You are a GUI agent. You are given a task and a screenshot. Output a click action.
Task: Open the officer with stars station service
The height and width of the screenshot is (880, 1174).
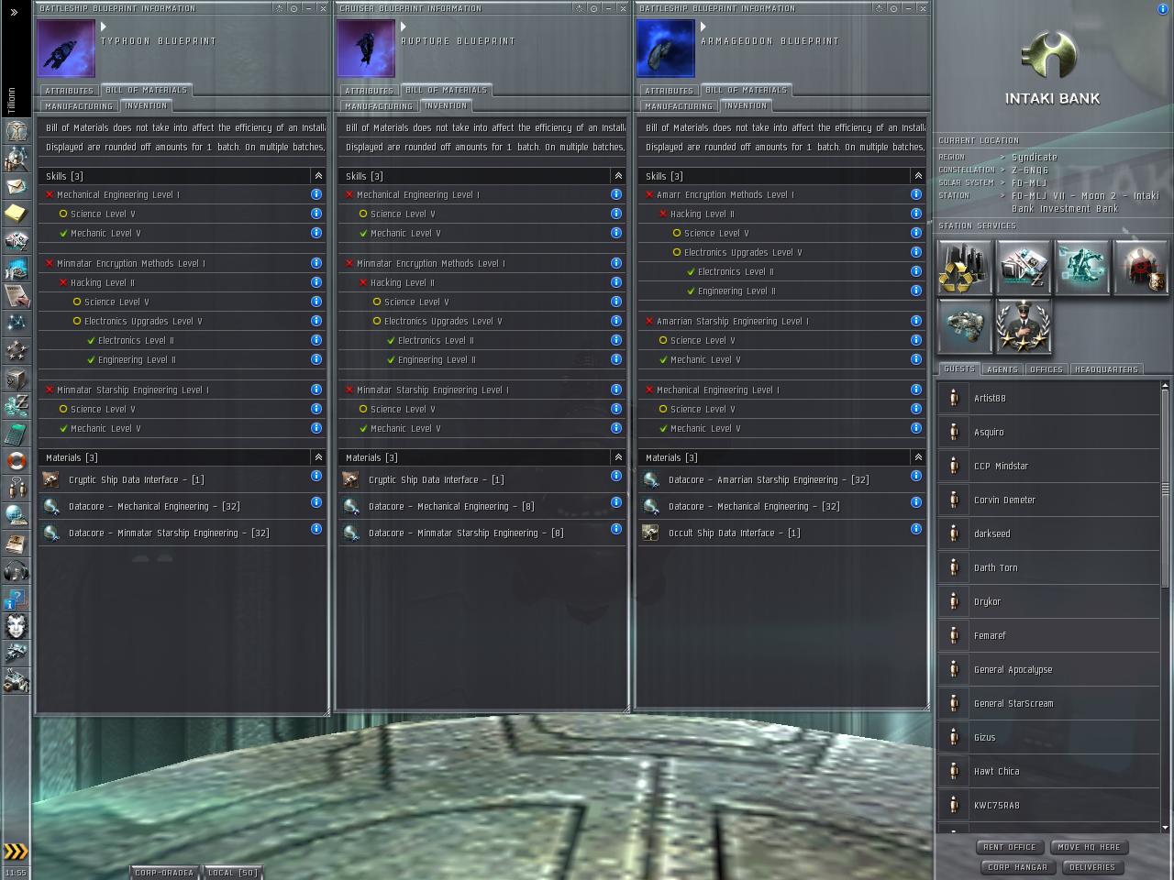tap(1024, 326)
